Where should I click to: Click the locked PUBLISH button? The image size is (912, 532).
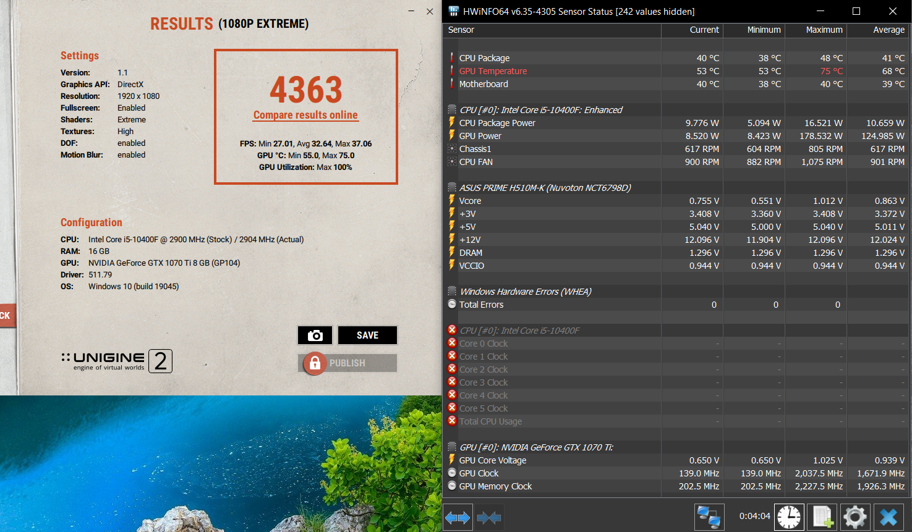[347, 363]
